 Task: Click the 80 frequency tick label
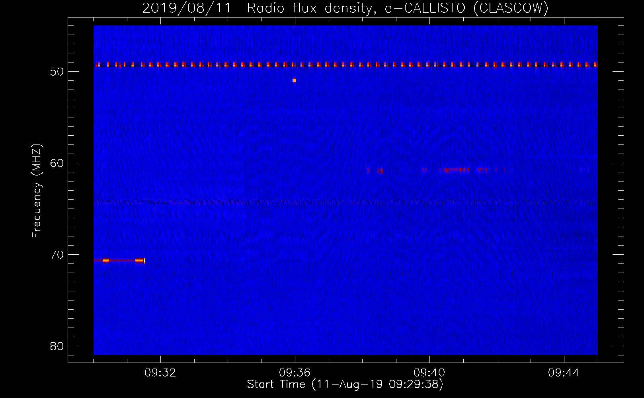coord(57,346)
